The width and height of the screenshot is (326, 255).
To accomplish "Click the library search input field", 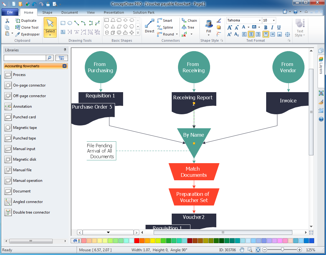I will point(25,58).
